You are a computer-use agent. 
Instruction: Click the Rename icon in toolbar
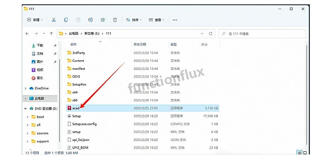[x=90, y=20]
